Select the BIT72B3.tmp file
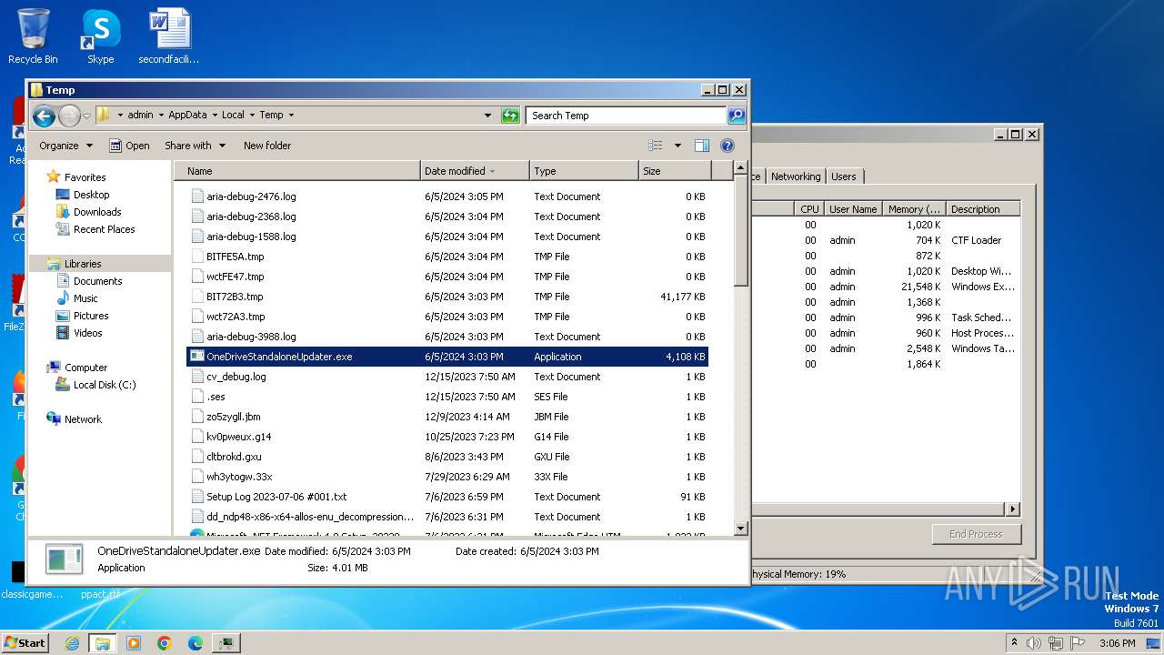 tap(447, 297)
